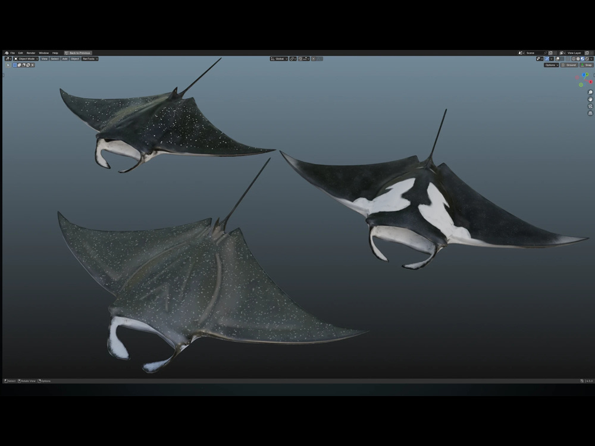Click the version number in status bar
Viewport: 595px width, 446px height.
[589, 381]
